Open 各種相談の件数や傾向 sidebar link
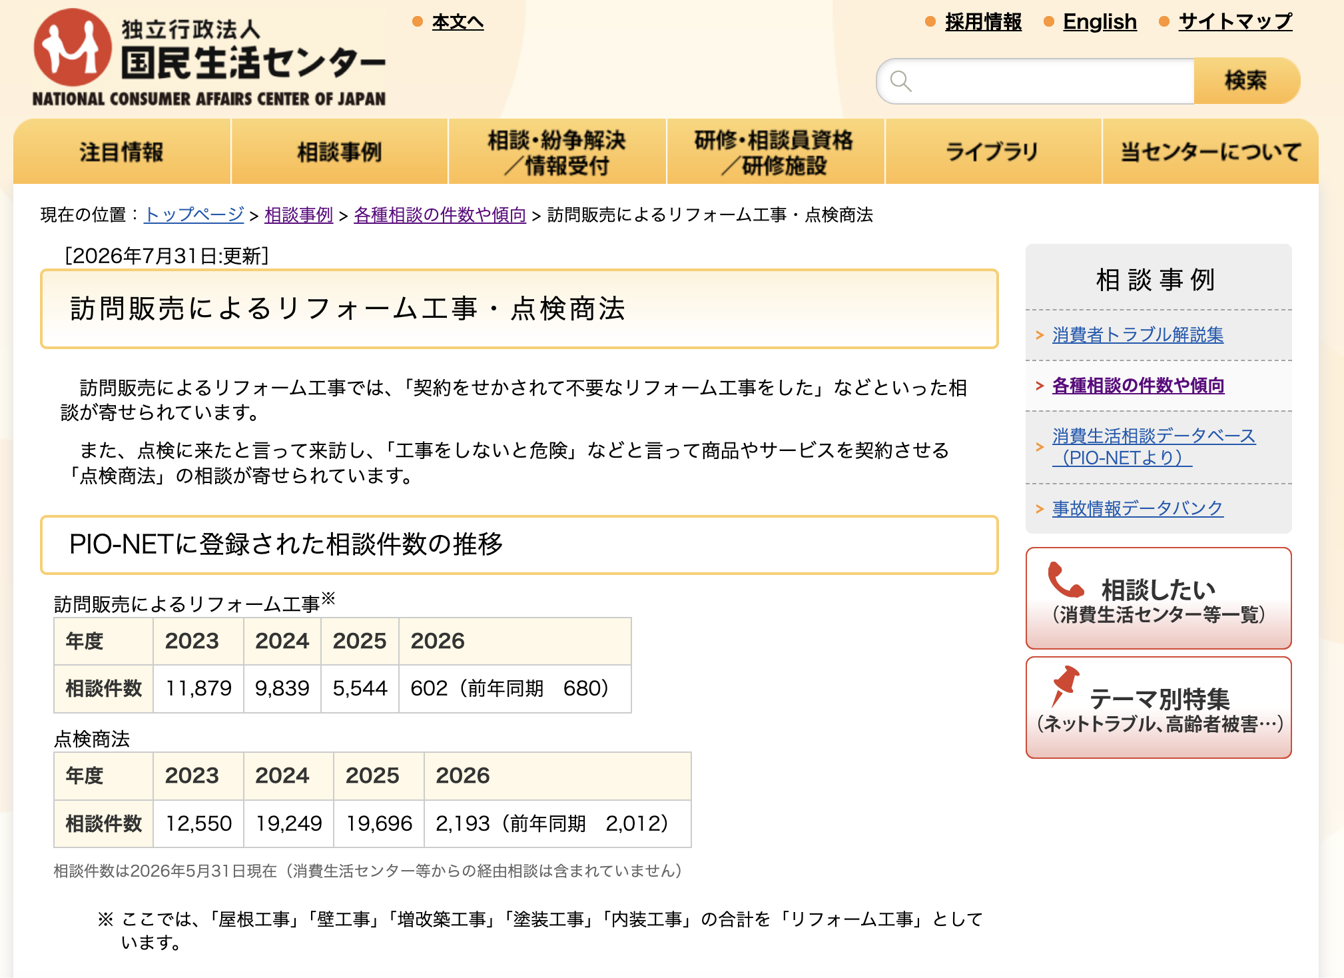Screen dimensions: 1344x978 pos(1138,385)
